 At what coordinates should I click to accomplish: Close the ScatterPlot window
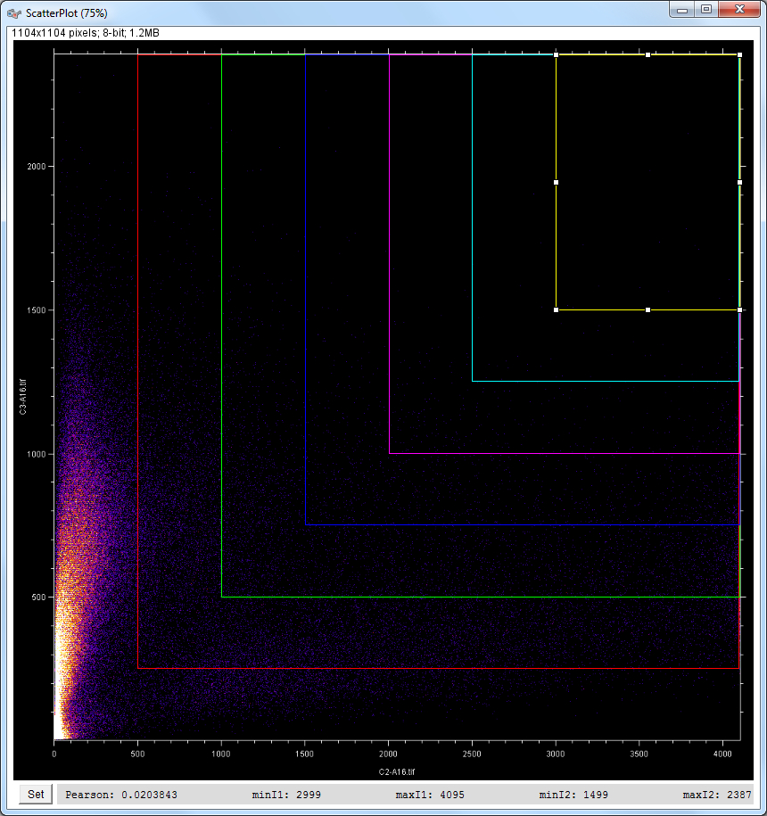pos(738,10)
